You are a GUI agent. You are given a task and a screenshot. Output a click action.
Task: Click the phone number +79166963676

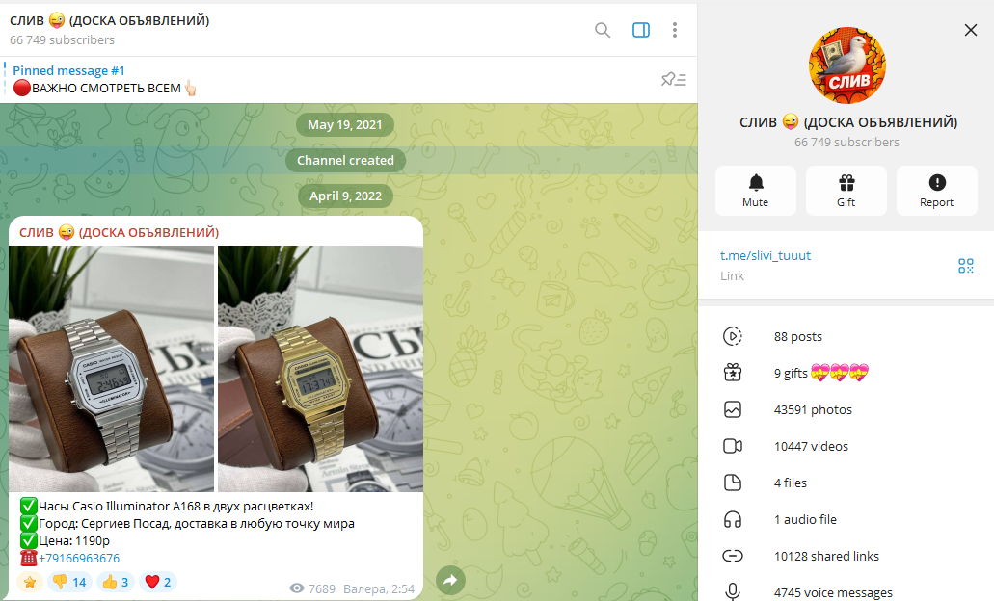click(x=79, y=559)
